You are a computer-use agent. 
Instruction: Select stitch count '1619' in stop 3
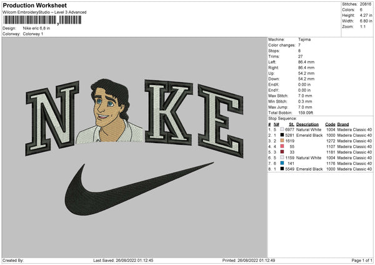point(289,141)
